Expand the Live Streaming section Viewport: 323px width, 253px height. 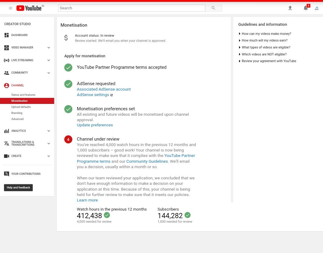49,60
